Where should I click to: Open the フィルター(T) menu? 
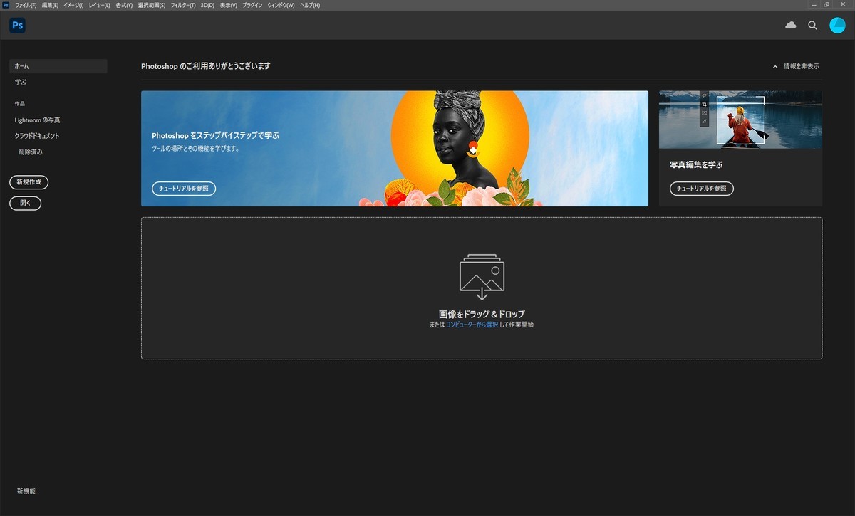pos(183,5)
